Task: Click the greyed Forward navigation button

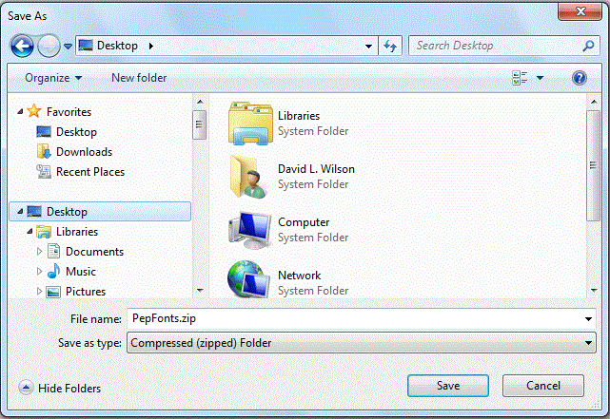Action: coord(49,47)
